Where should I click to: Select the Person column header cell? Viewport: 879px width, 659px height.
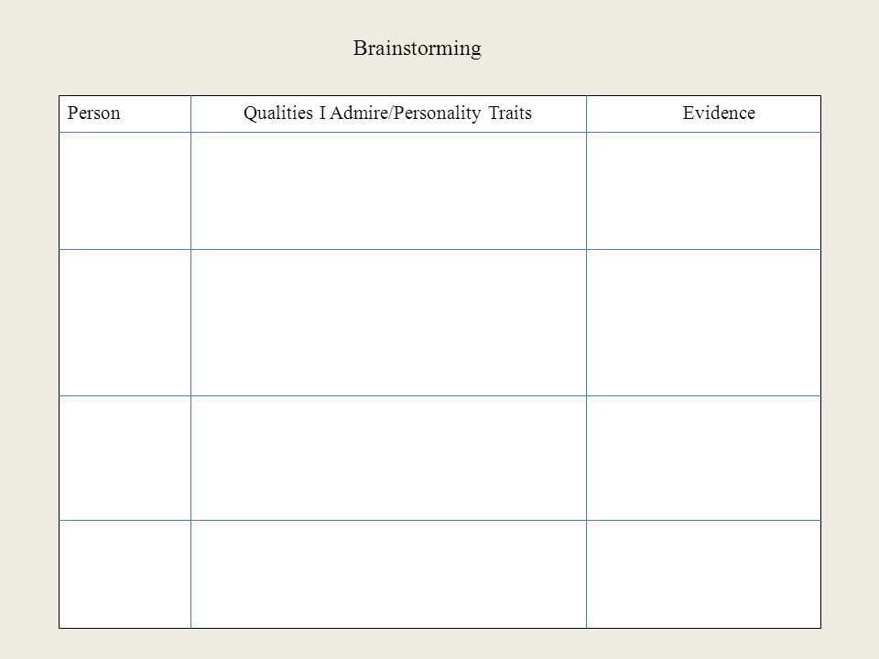125,113
